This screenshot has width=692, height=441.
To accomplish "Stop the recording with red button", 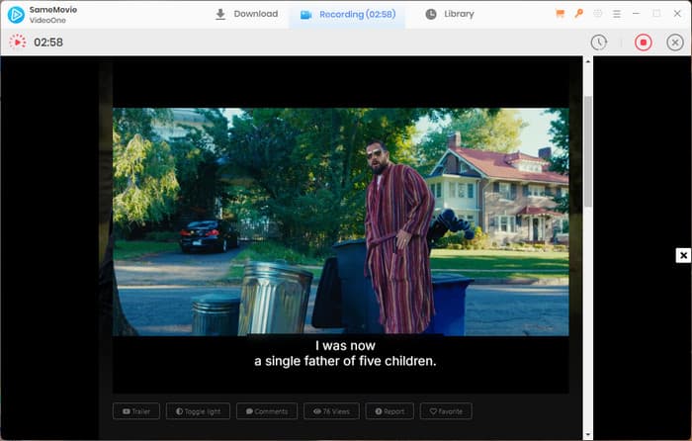I will 643,43.
